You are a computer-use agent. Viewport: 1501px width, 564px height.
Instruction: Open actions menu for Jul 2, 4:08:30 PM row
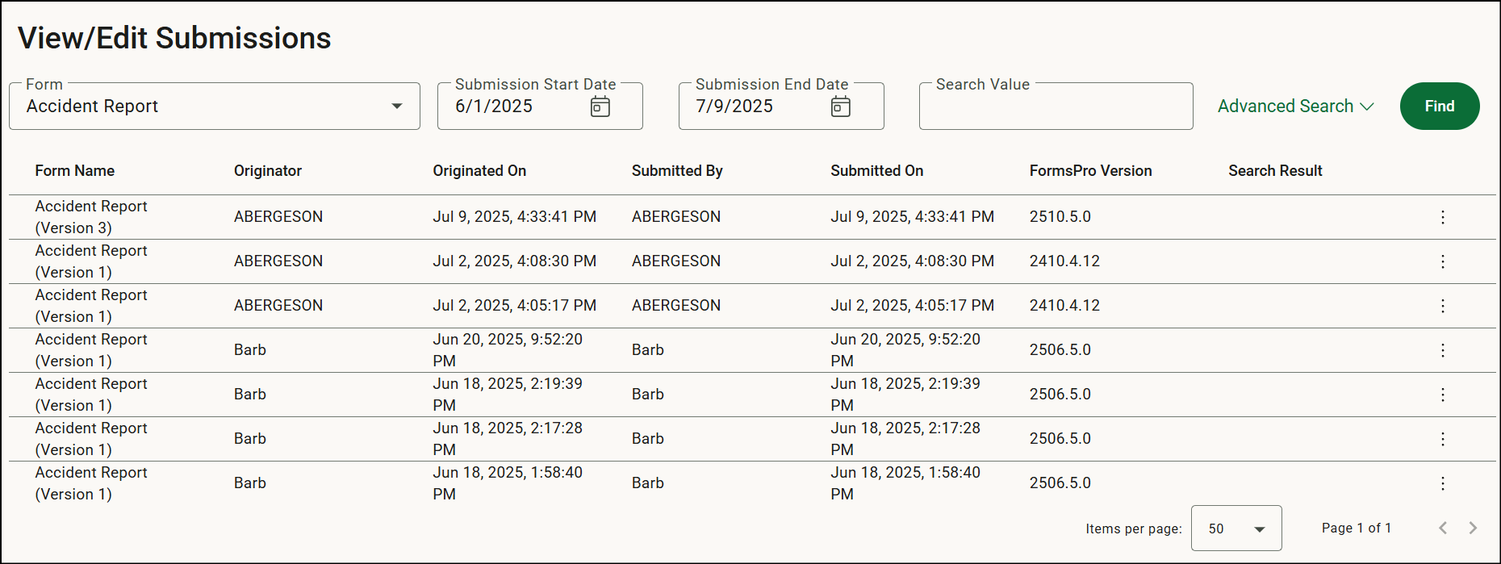click(1442, 261)
